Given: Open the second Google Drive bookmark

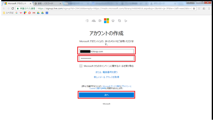Looking at the screenshot, I should click(x=43, y=13).
